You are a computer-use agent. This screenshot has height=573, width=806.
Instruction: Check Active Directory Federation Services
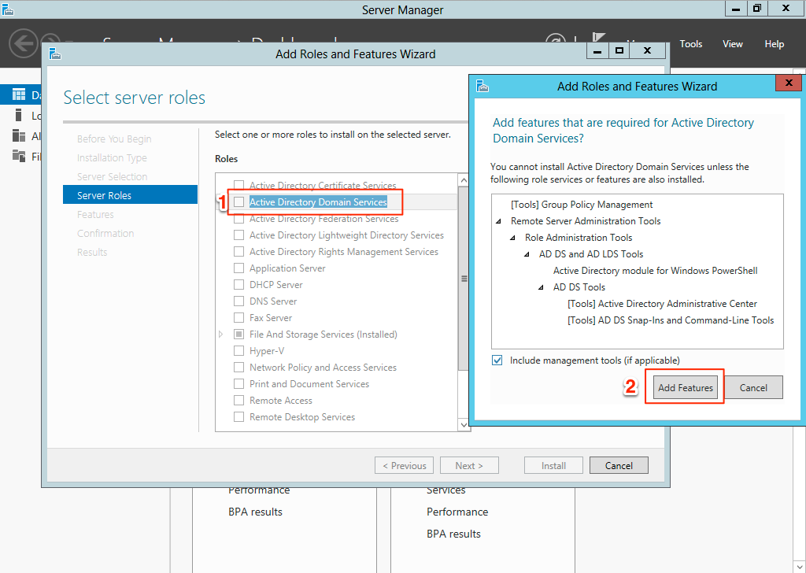coord(238,218)
